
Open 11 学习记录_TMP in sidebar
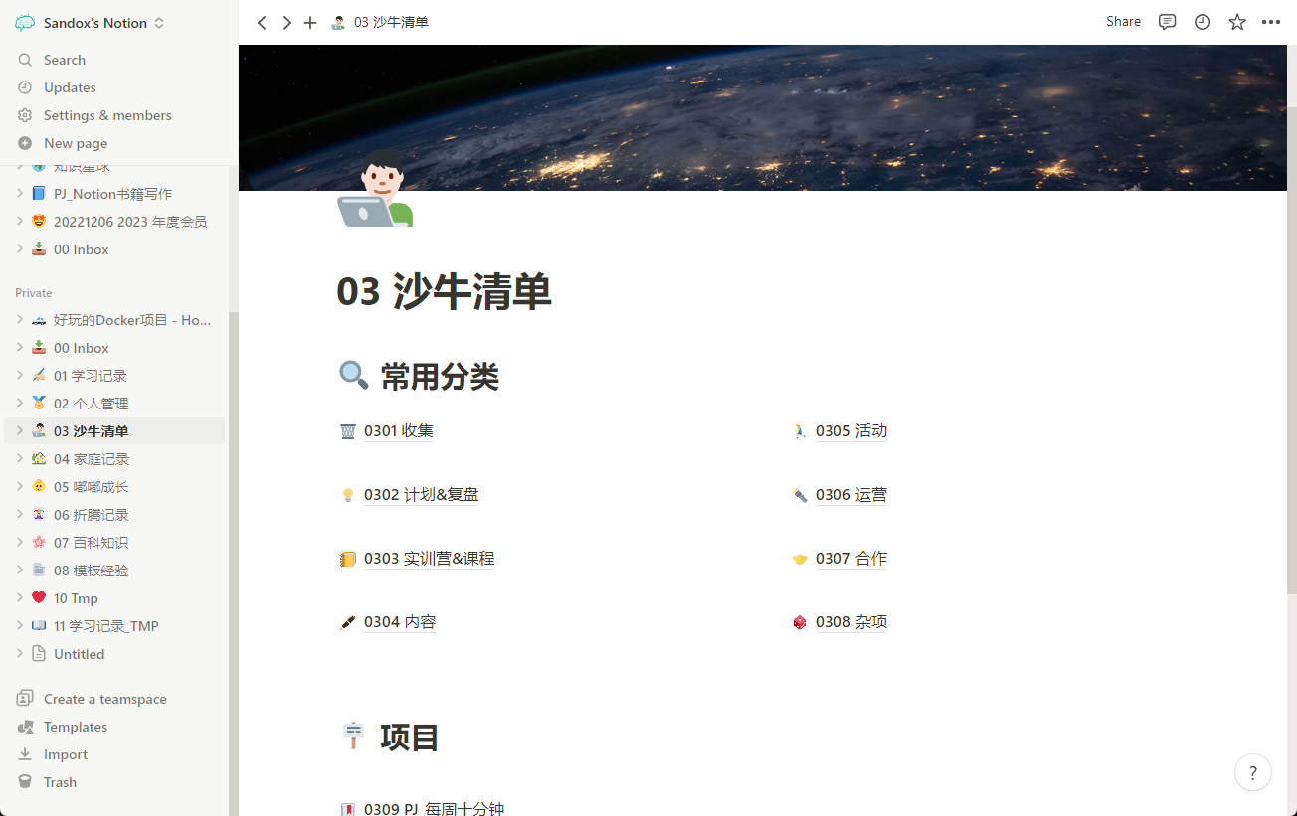[x=114, y=626]
